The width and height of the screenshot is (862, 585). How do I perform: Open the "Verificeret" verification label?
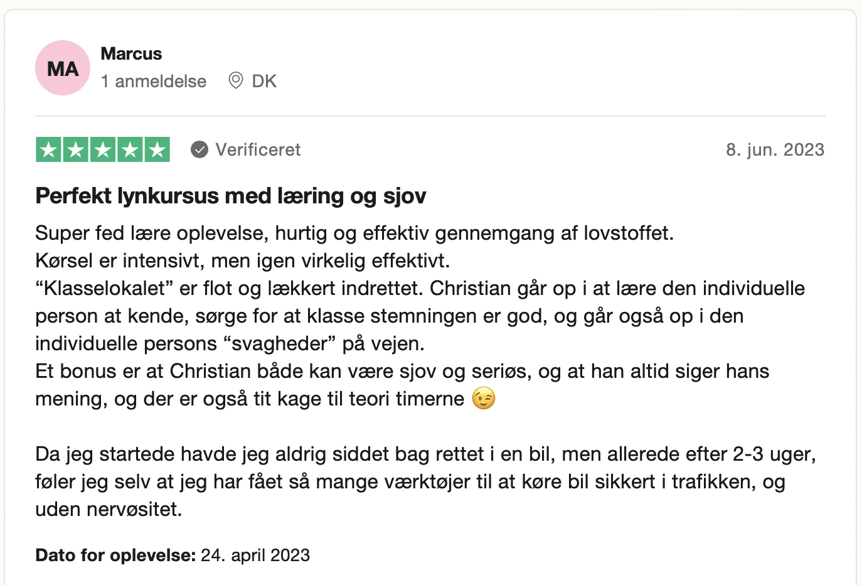[x=258, y=150]
